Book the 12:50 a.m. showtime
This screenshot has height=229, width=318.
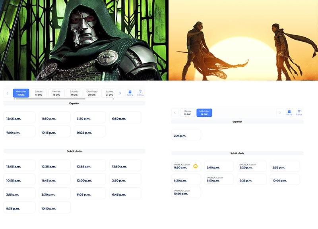point(125,165)
